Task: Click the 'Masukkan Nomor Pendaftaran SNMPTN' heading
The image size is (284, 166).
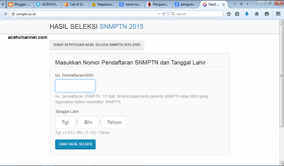Action: (130, 63)
